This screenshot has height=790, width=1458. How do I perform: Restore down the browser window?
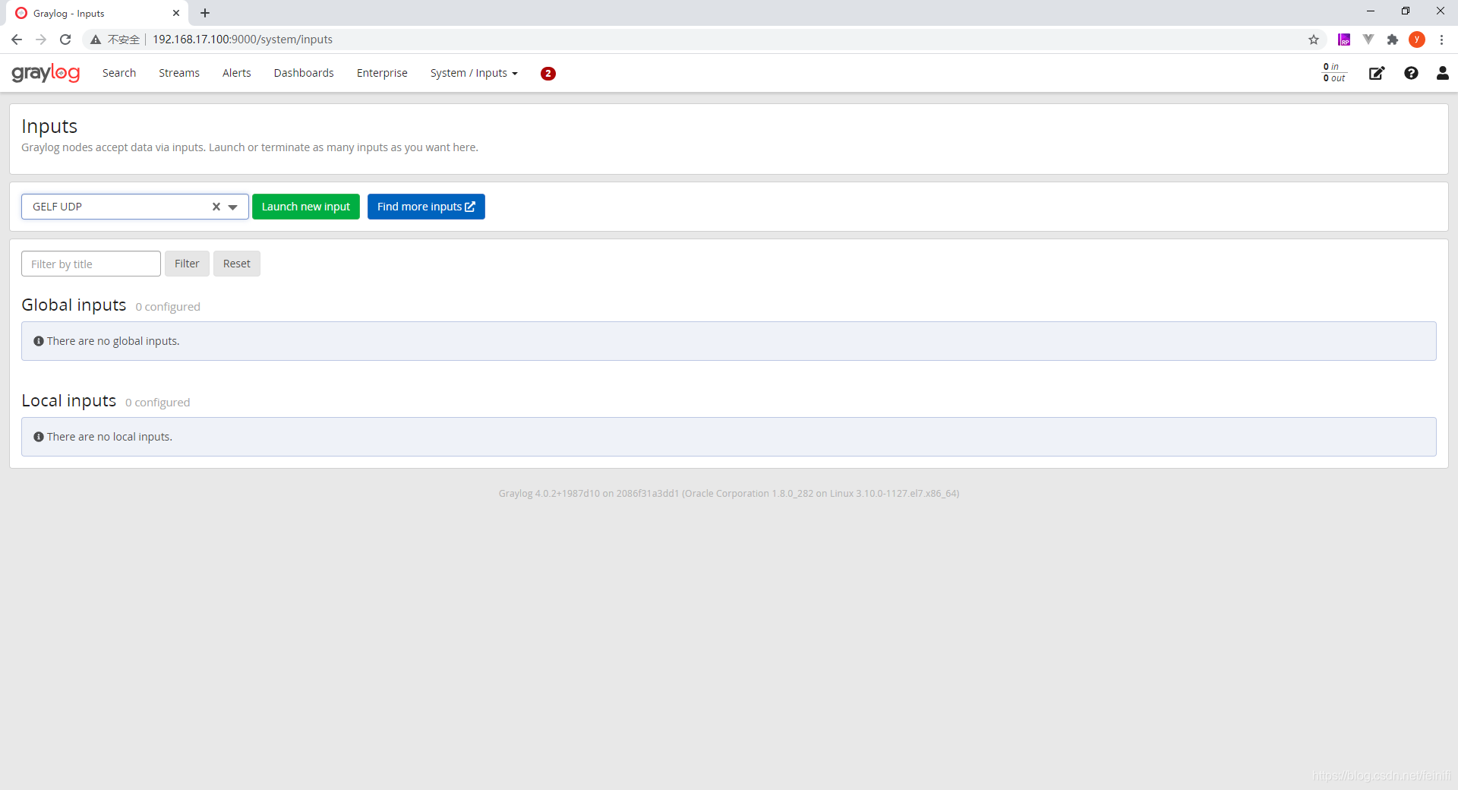(1406, 11)
